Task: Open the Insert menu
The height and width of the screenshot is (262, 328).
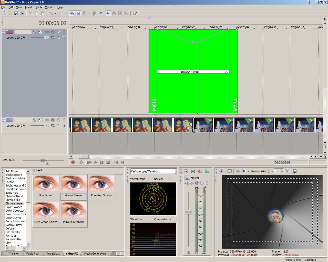Action: [x=28, y=7]
